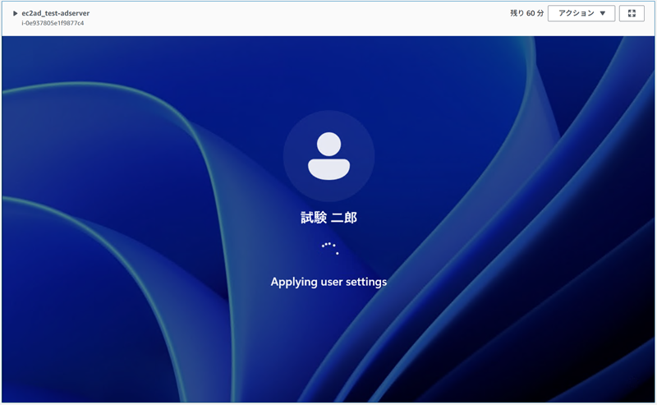Click the word Applying in status text
The width and height of the screenshot is (657, 405).
click(293, 282)
